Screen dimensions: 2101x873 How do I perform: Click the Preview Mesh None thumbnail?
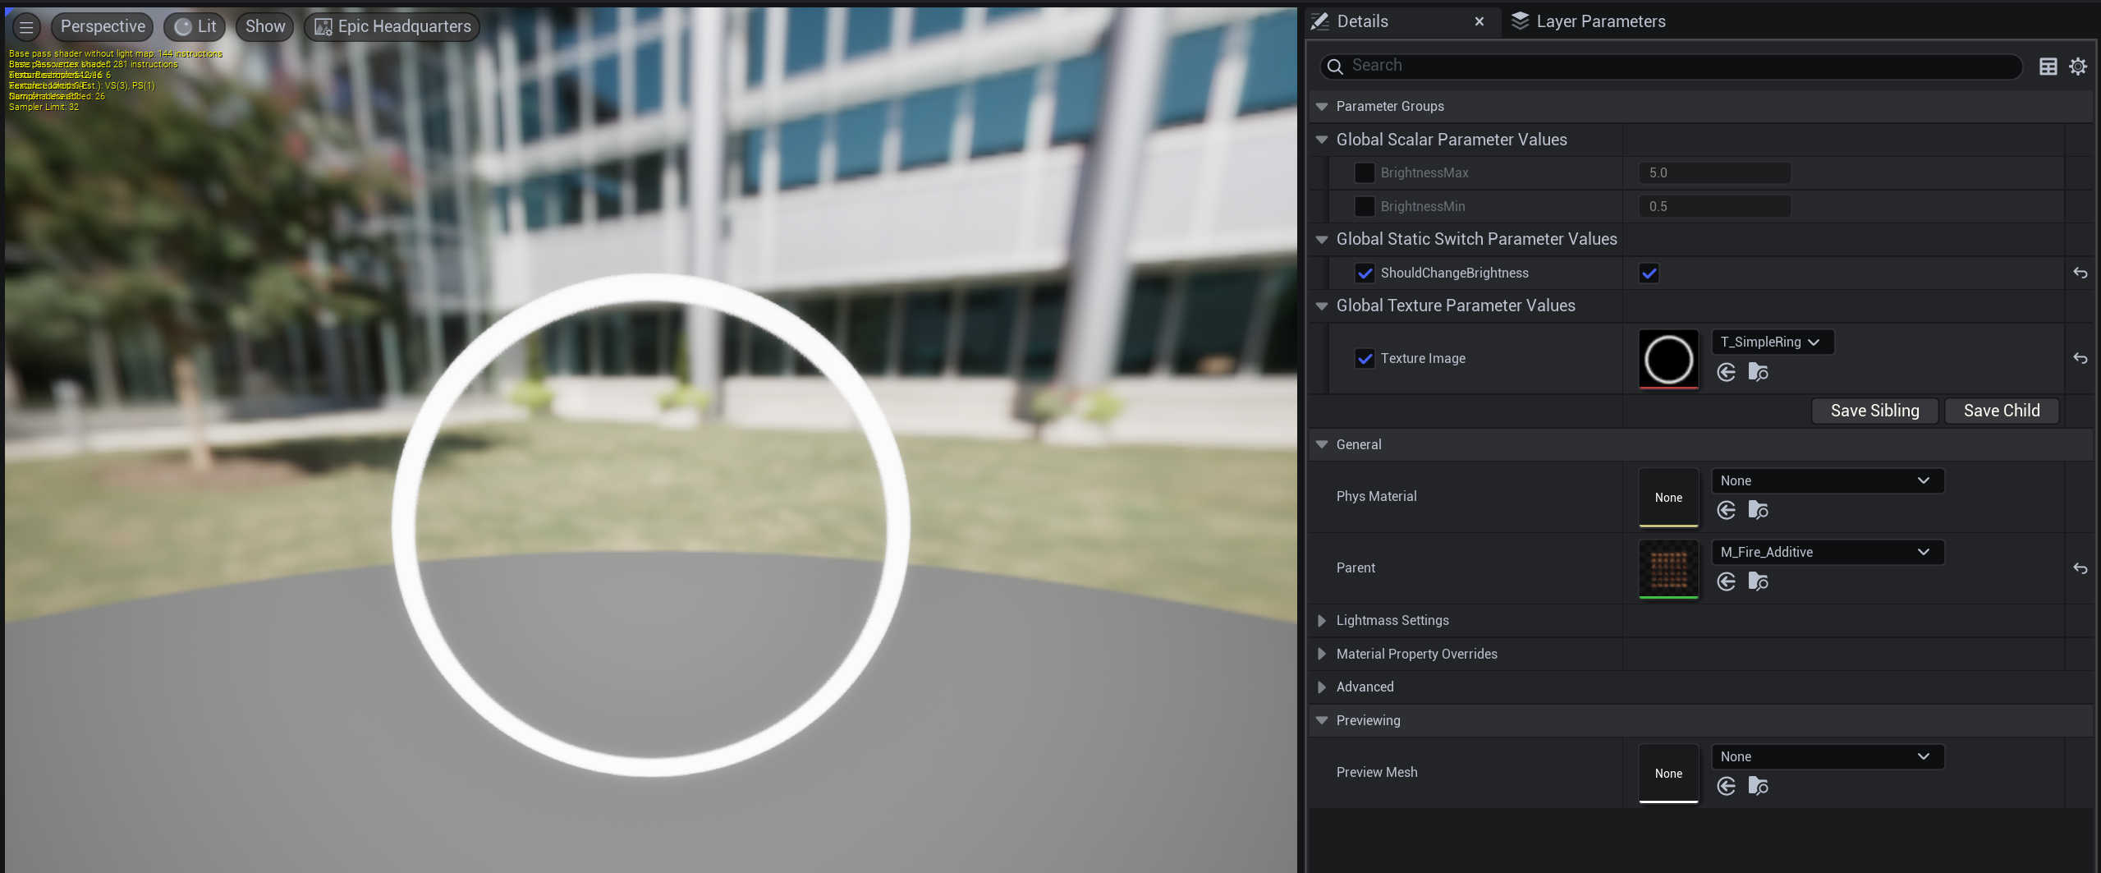point(1668,774)
